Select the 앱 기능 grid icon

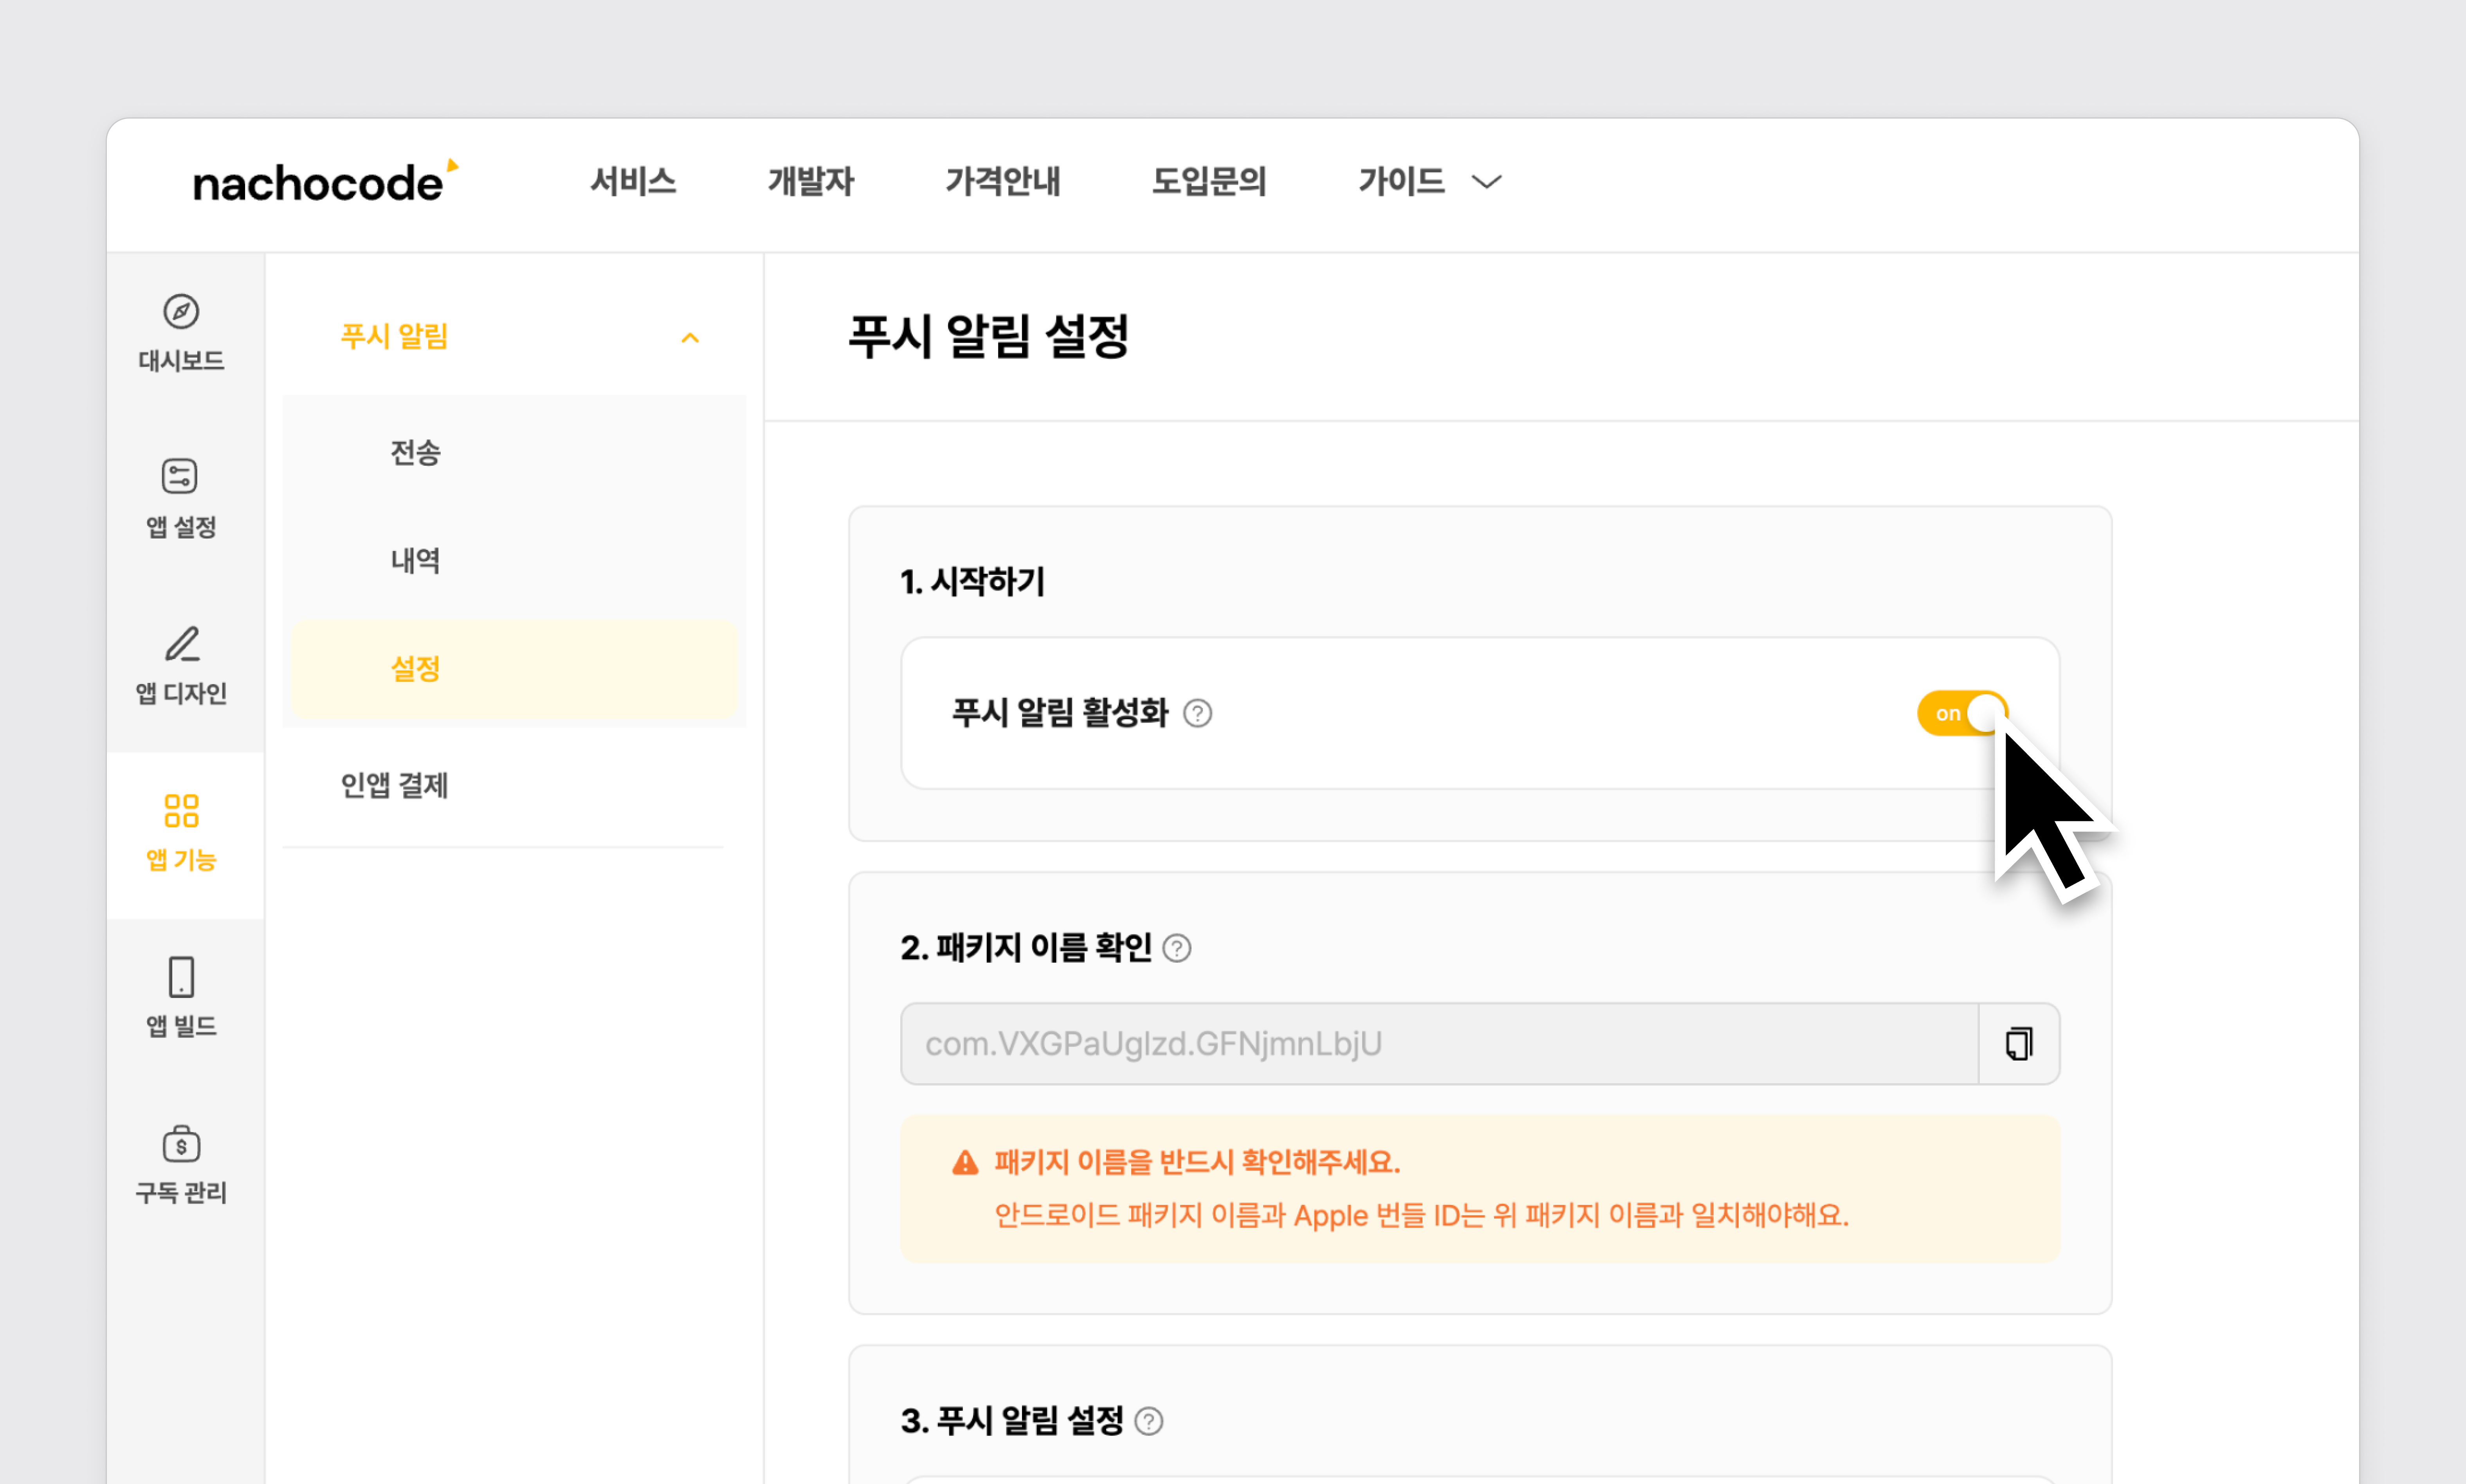[181, 811]
